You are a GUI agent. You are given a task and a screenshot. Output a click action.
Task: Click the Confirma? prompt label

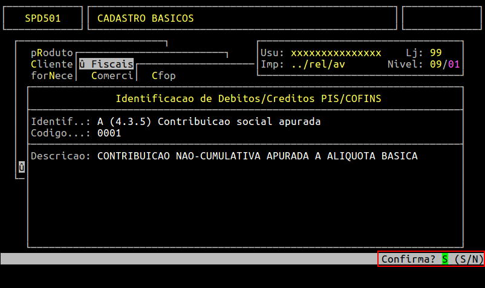point(408,259)
